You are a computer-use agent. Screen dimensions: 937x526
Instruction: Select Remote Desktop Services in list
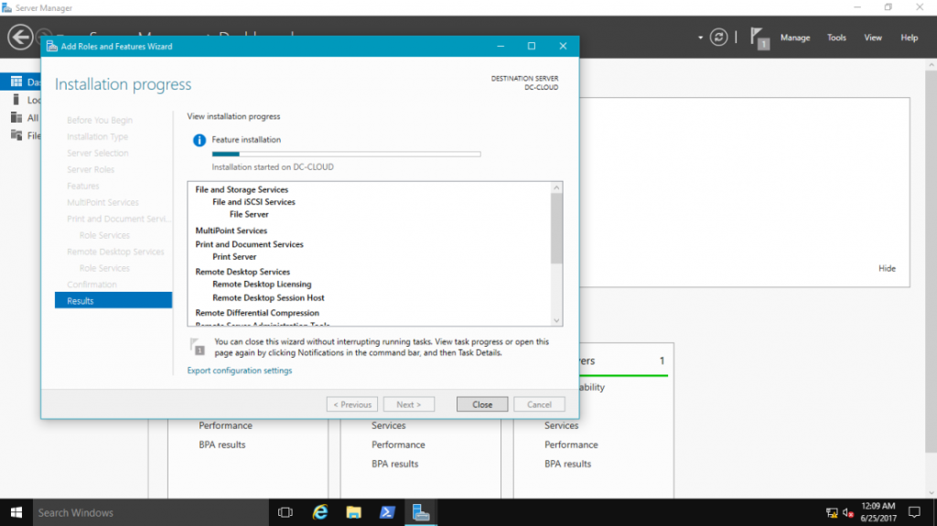242,272
